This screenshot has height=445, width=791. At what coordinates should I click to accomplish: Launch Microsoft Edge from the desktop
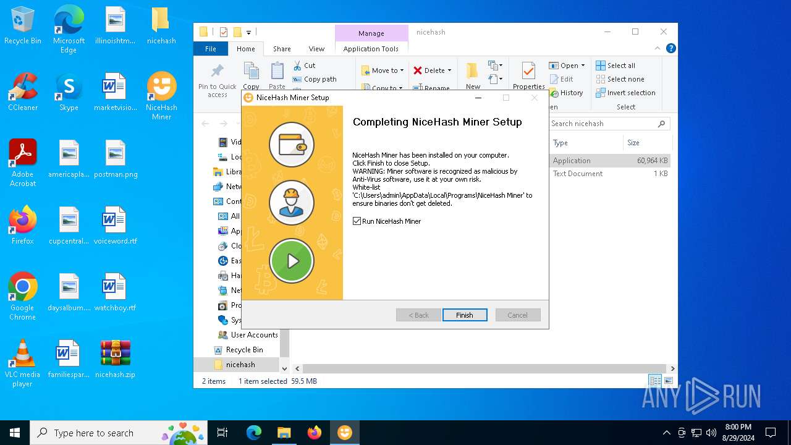(x=69, y=29)
